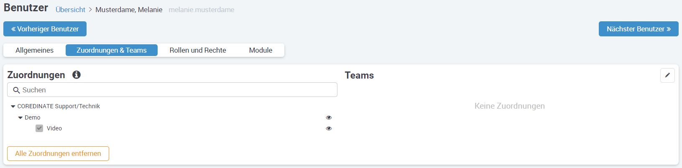Select the Demo tree item label

click(33, 117)
